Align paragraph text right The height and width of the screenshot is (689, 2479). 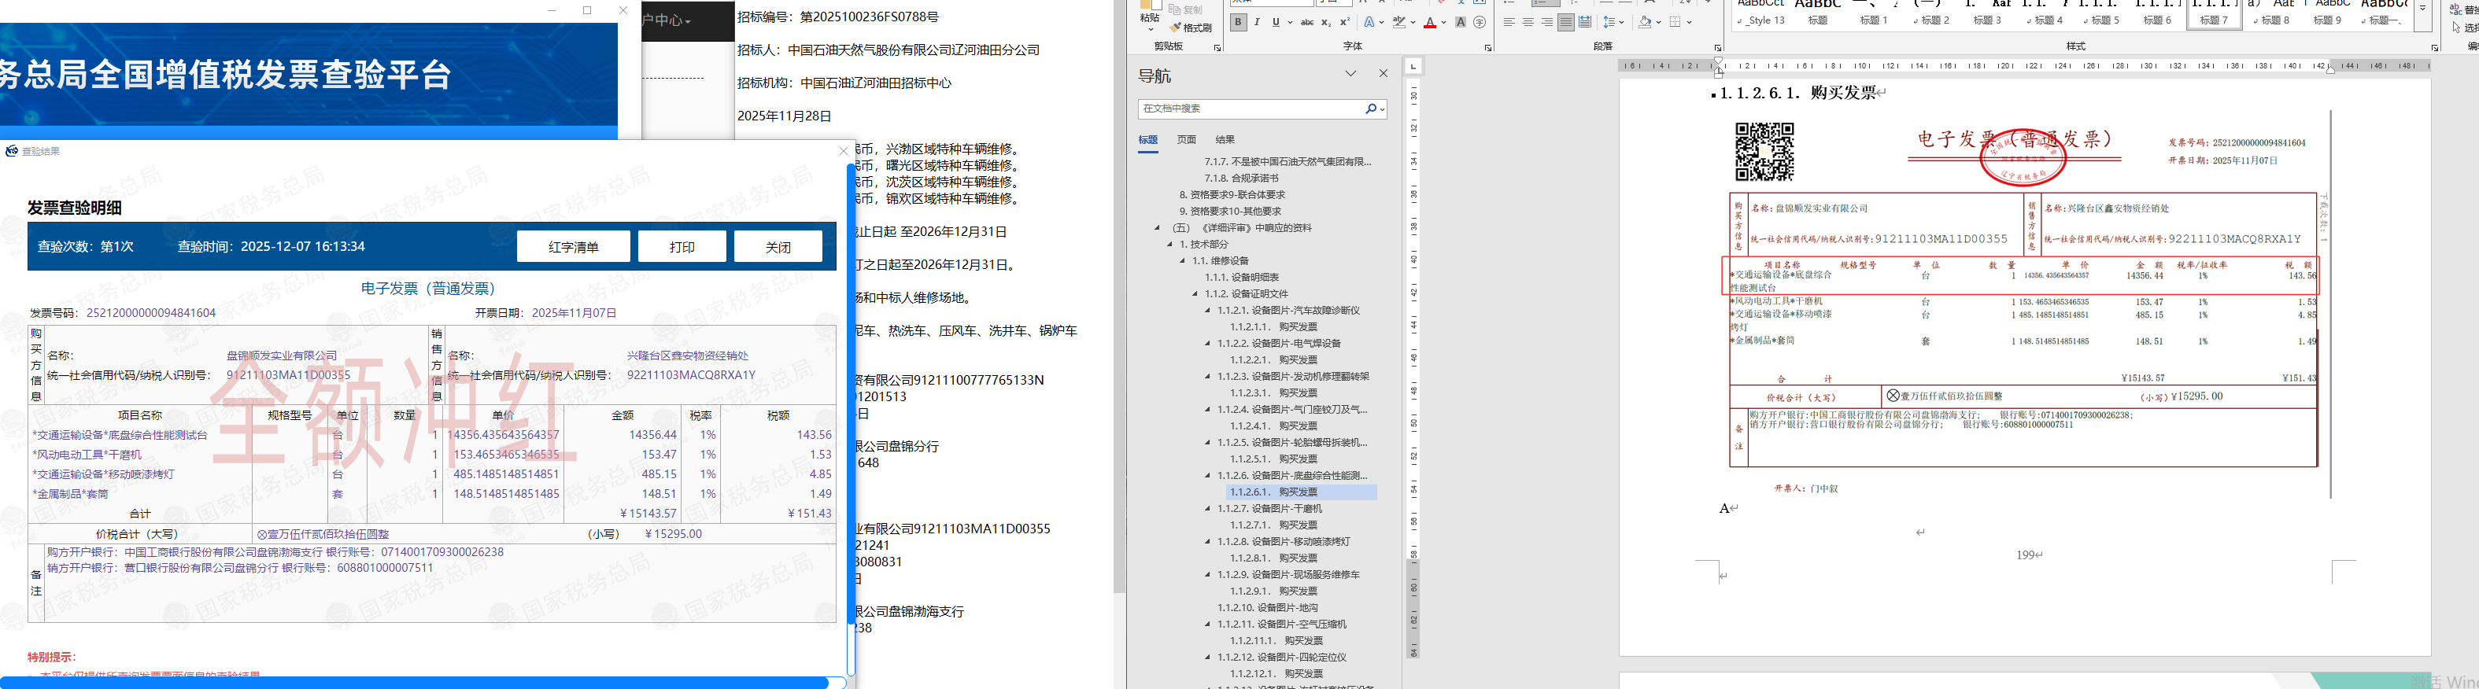click(1547, 22)
